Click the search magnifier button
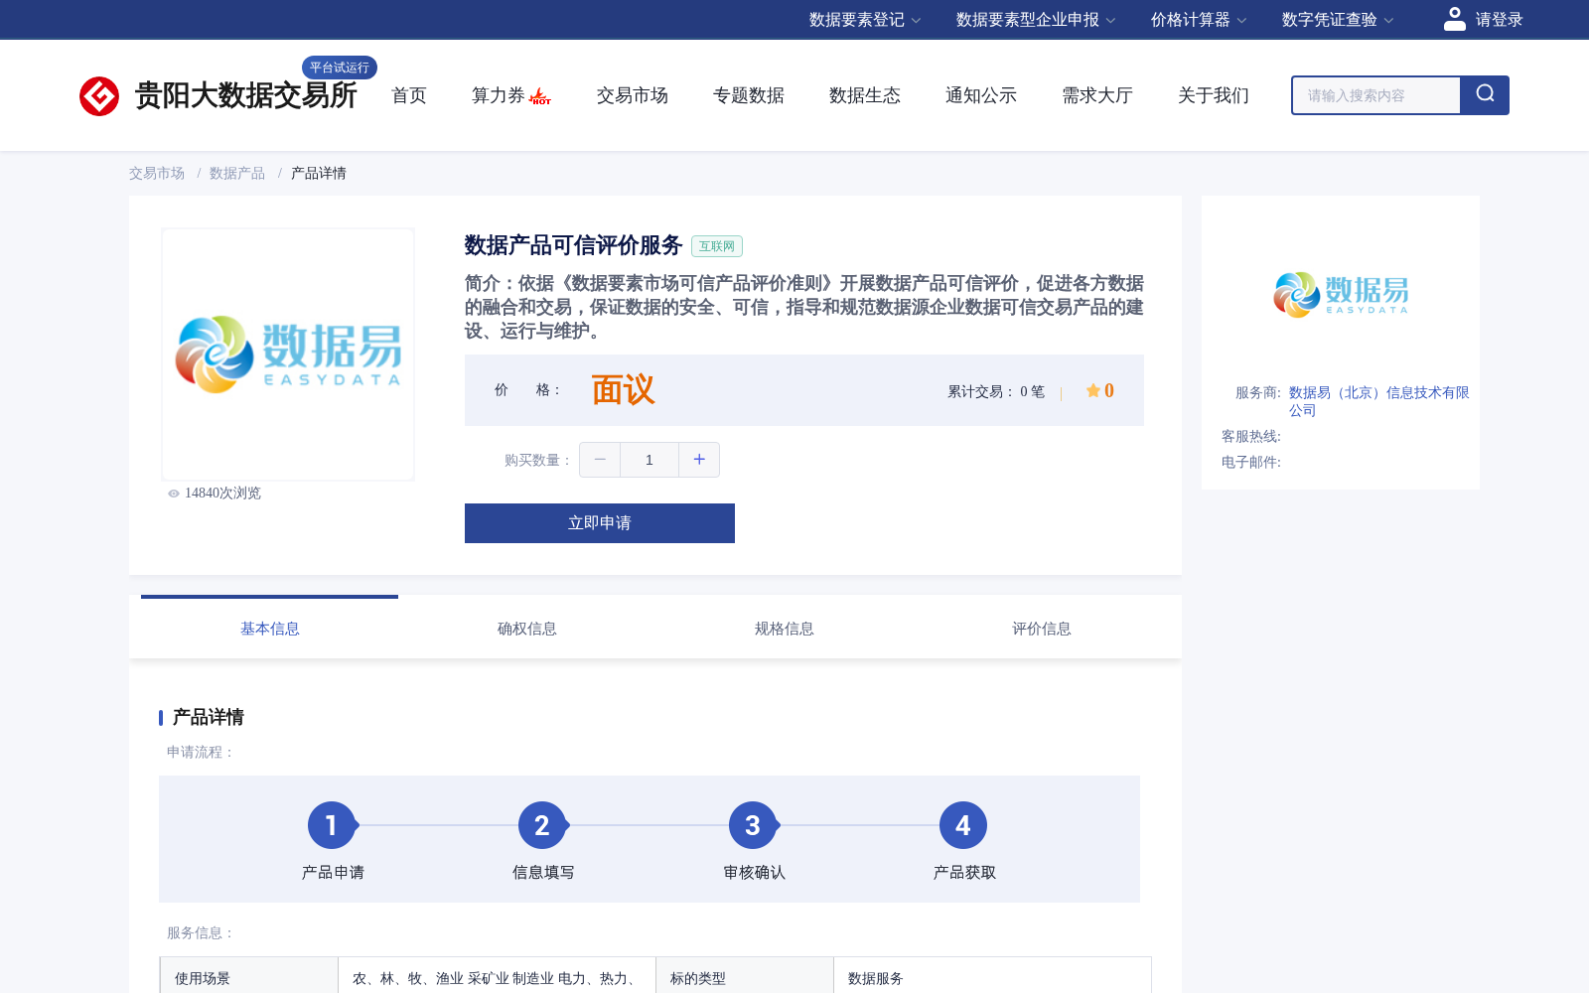Image resolution: width=1589 pixels, height=993 pixels. (1485, 95)
